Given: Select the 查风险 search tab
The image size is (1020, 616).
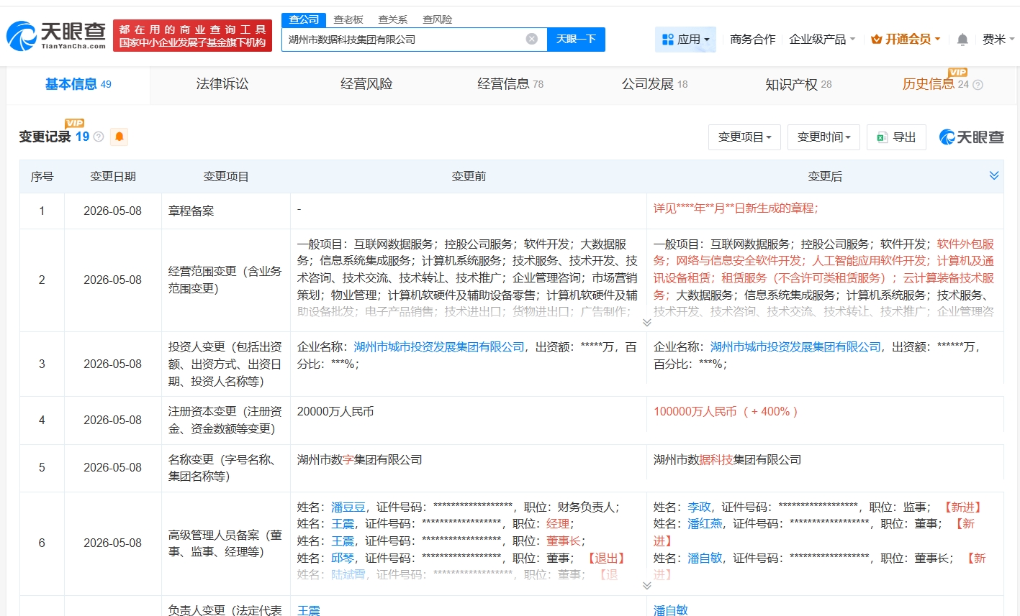Looking at the screenshot, I should point(437,19).
